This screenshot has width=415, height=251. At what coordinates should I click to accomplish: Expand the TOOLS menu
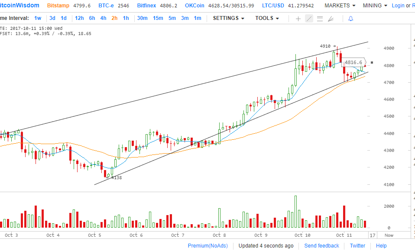[267, 18]
